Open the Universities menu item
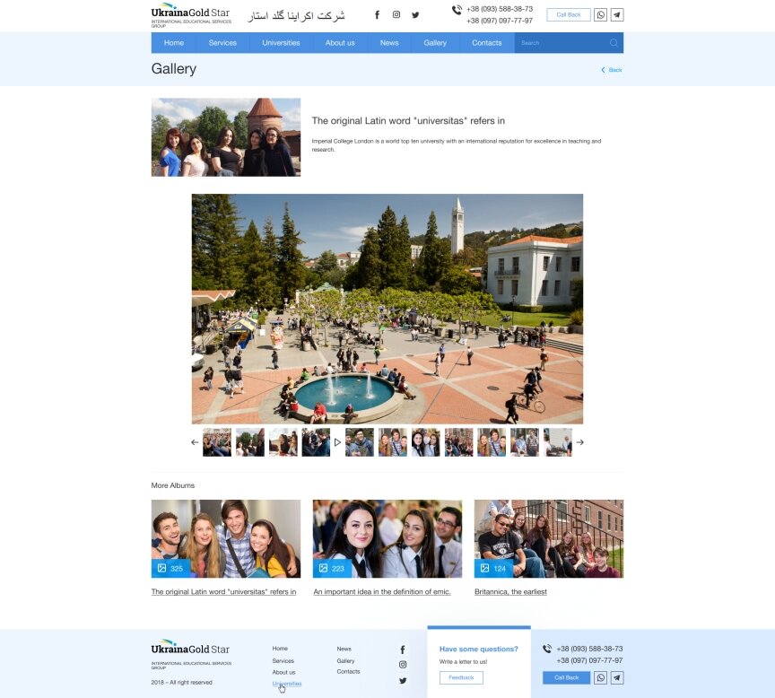Screen dimensions: 775x698 (x=281, y=43)
